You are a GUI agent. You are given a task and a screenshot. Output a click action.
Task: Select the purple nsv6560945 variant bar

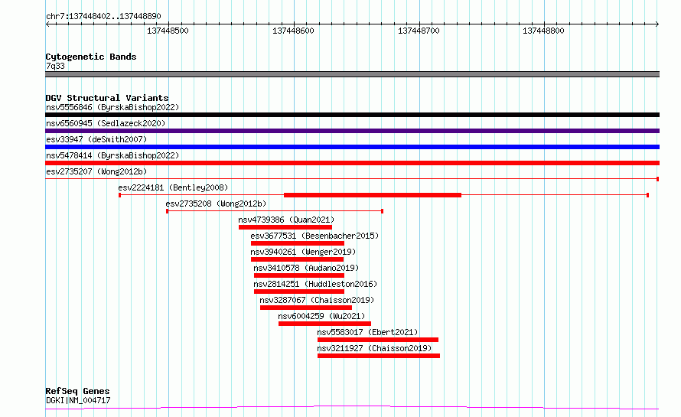click(x=352, y=131)
